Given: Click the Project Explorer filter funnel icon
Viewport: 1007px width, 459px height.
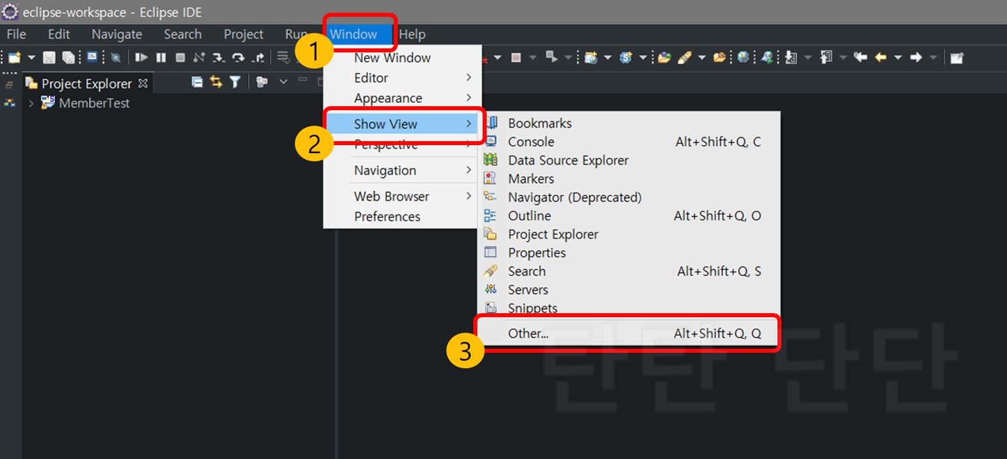Looking at the screenshot, I should [235, 82].
